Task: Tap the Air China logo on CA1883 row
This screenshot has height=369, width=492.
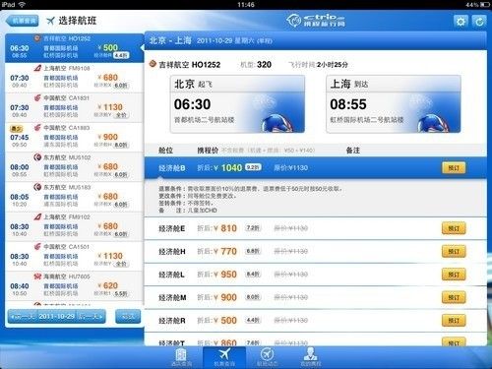Action: pos(37,128)
